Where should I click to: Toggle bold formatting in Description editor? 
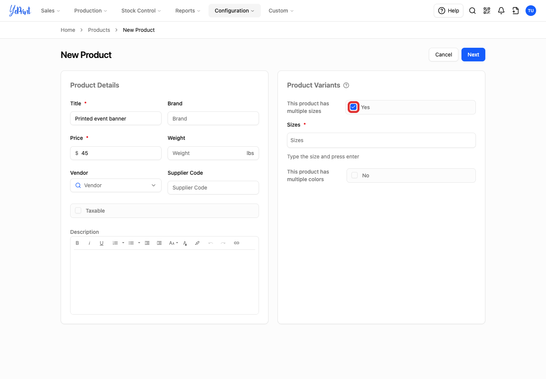pyautogui.click(x=77, y=243)
